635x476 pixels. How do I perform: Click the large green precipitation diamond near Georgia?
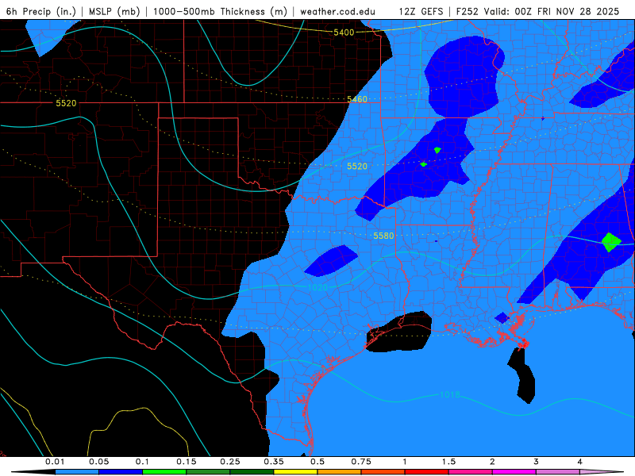click(611, 243)
